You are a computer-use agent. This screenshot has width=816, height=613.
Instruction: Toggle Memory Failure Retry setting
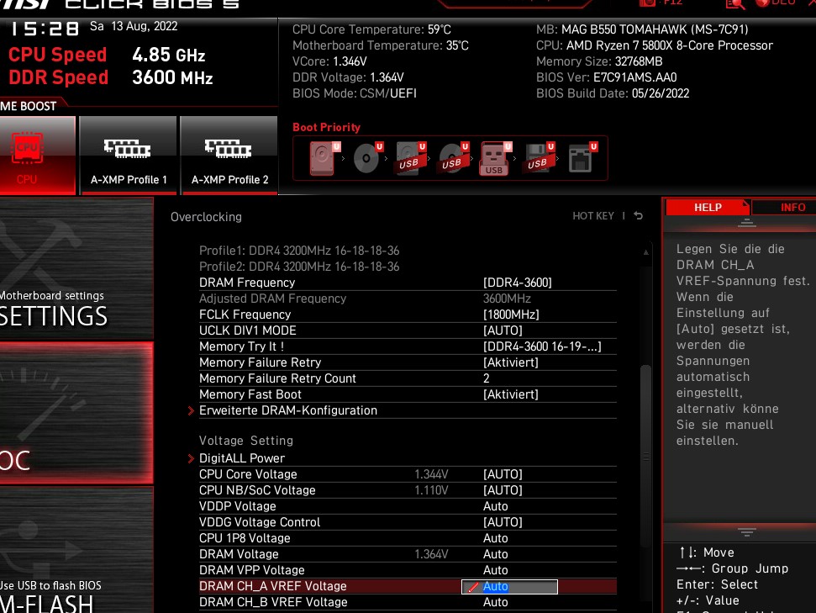tap(510, 362)
